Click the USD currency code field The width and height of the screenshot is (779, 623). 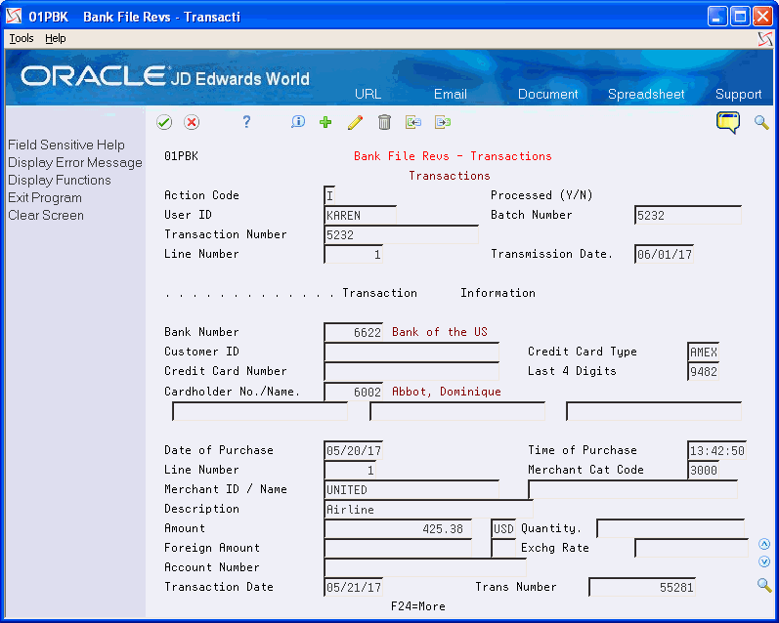(x=503, y=528)
